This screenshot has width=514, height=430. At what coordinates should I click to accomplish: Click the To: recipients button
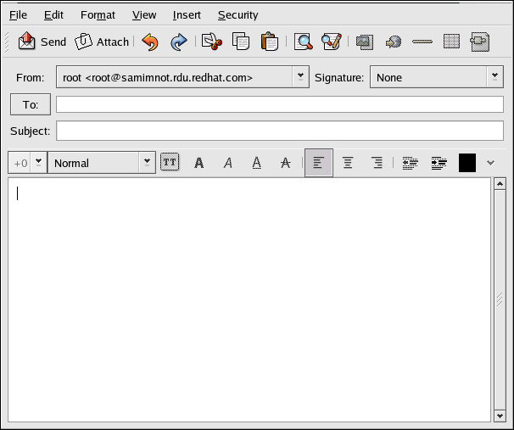click(x=31, y=104)
